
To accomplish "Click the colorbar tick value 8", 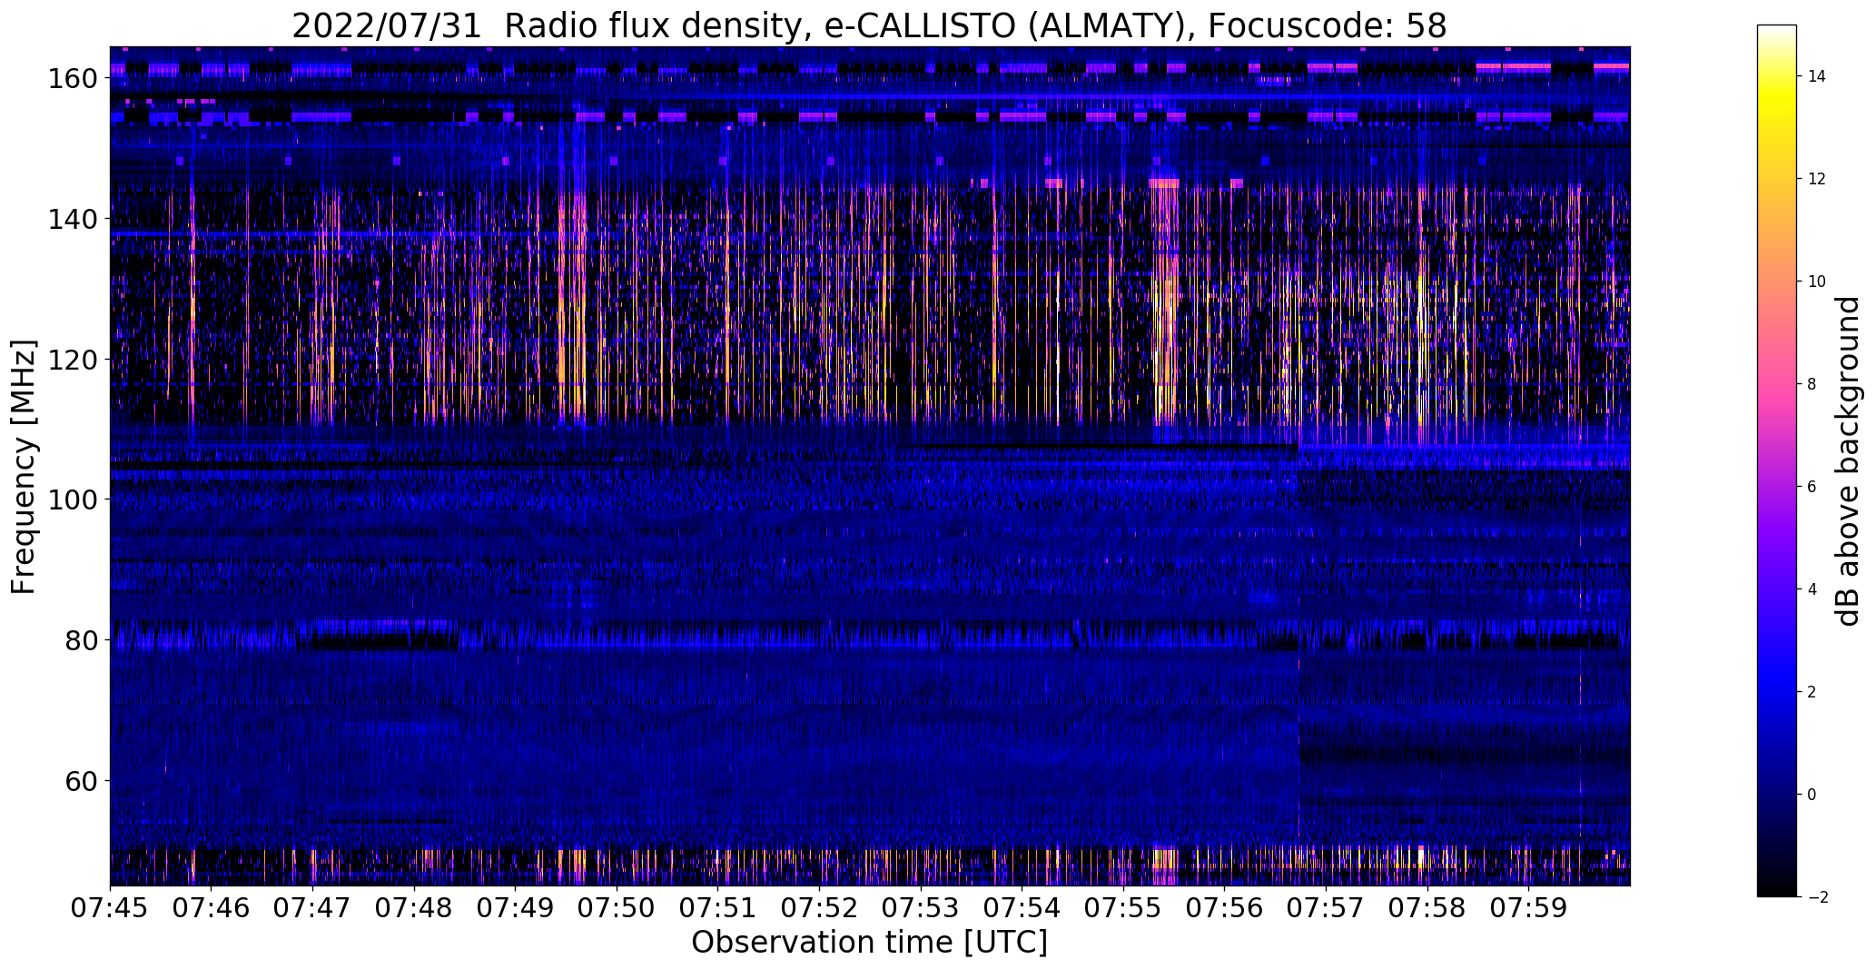I will coord(1812,384).
